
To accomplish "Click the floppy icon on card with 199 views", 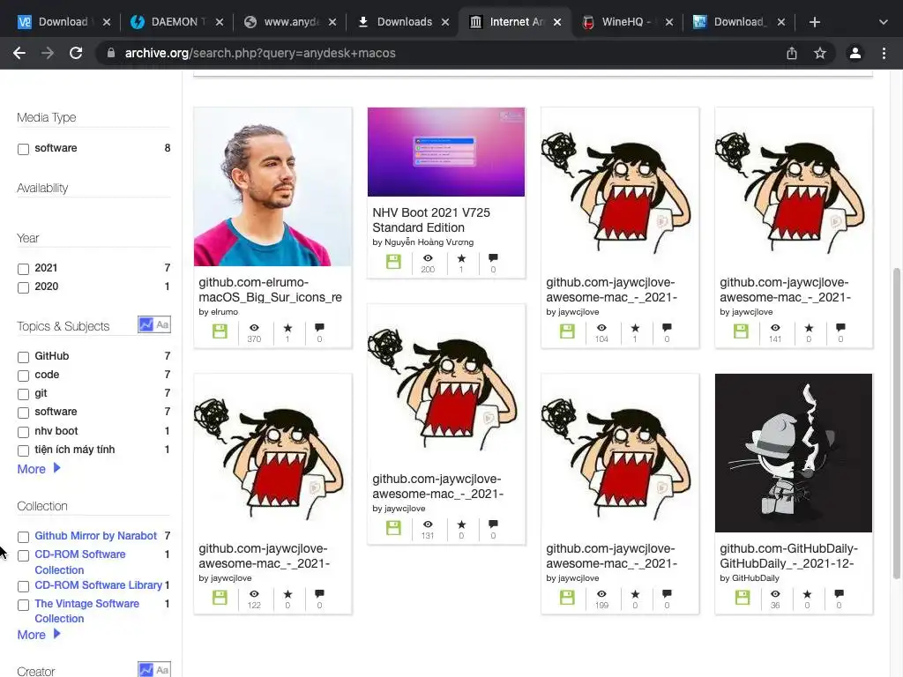I will (x=567, y=598).
